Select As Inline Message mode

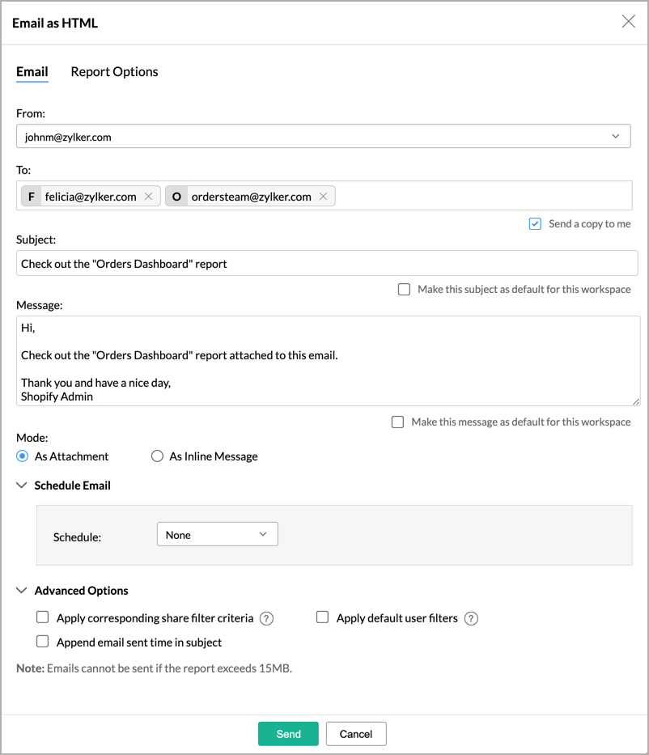157,456
